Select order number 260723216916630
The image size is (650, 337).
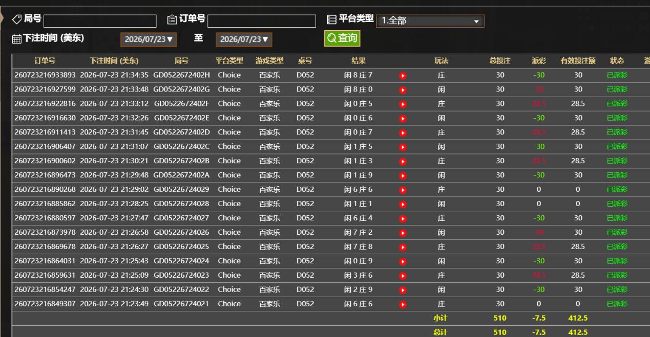tap(45, 118)
